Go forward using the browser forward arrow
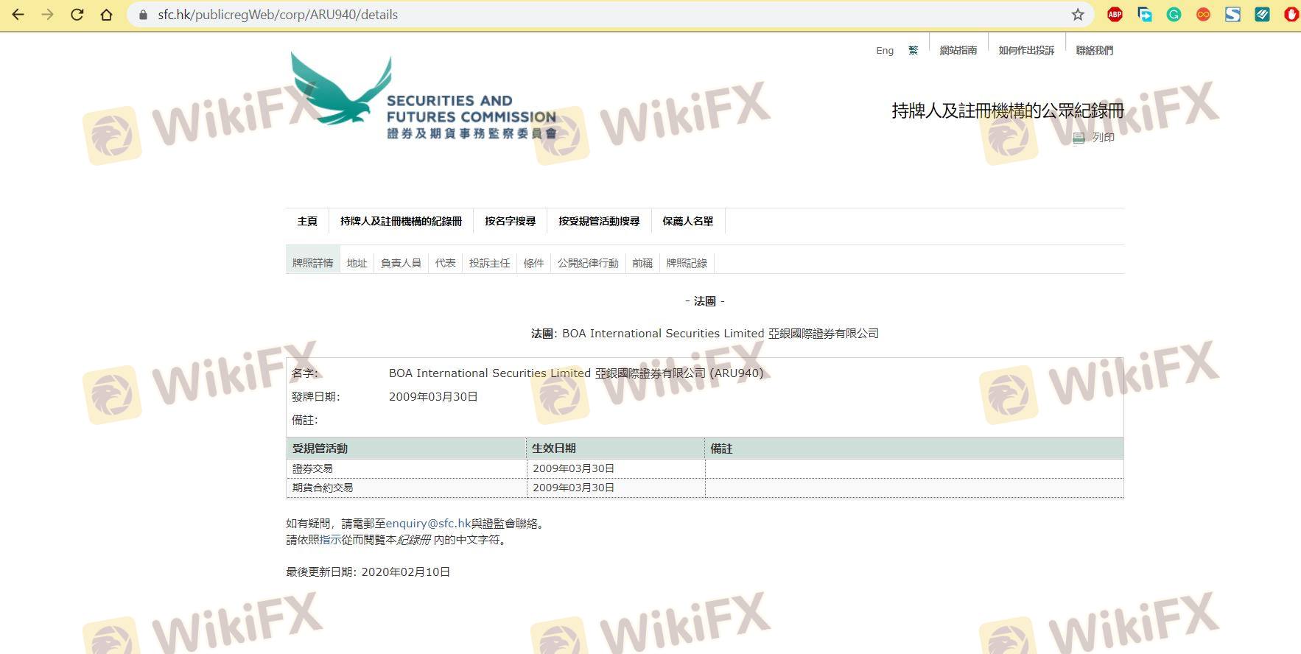This screenshot has height=654, width=1301. [x=48, y=15]
